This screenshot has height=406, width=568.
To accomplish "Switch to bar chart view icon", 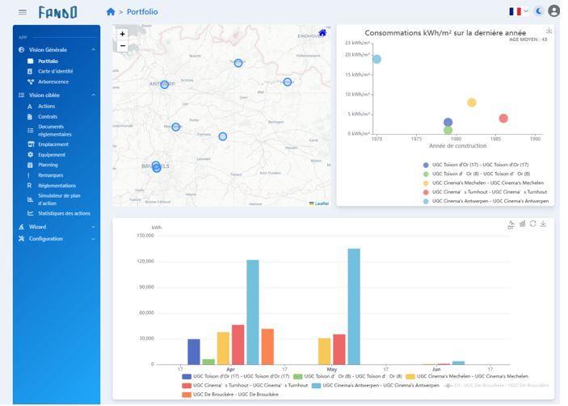I will pyautogui.click(x=522, y=224).
